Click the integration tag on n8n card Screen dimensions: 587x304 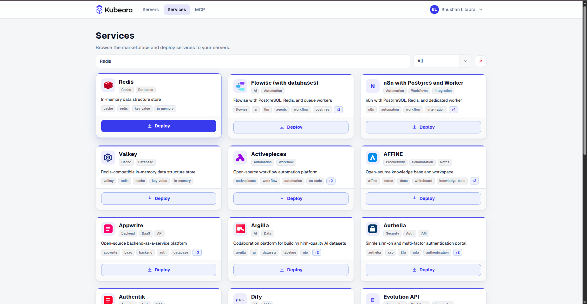(x=436, y=110)
